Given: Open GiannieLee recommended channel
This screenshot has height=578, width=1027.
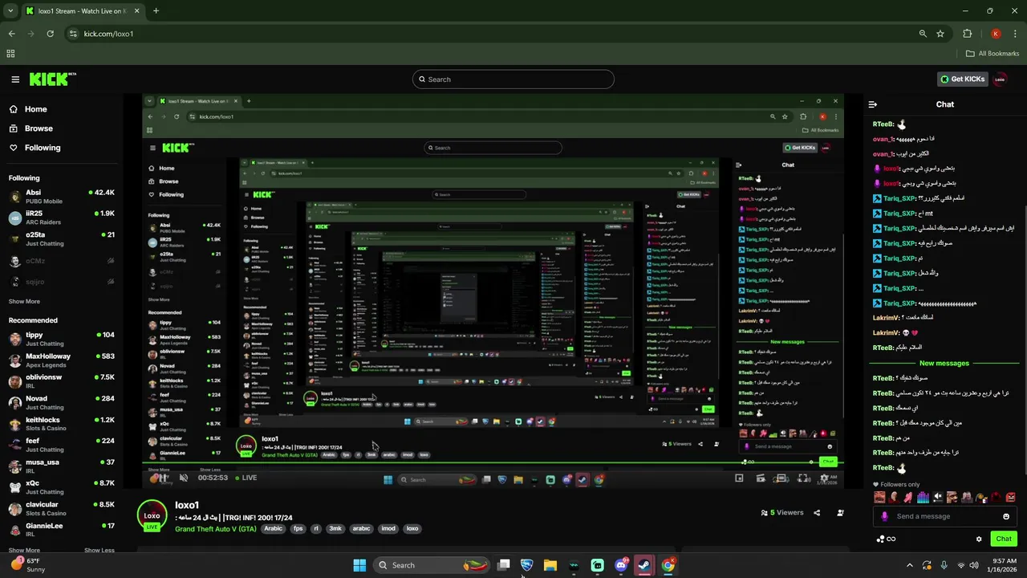Looking at the screenshot, I should click(61, 530).
